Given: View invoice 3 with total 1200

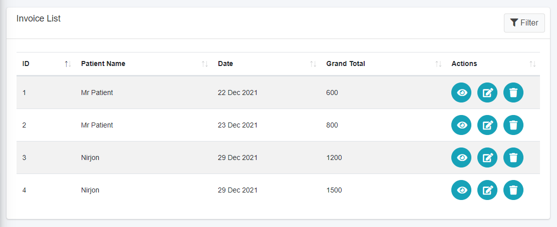Looking at the screenshot, I should (x=461, y=157).
